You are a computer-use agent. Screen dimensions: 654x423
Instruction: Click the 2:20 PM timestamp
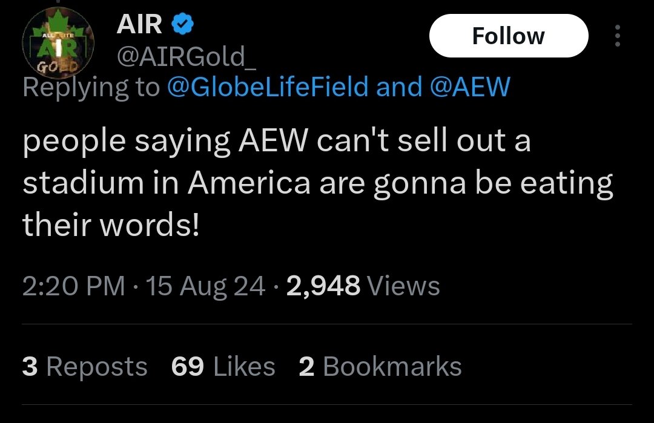74,286
